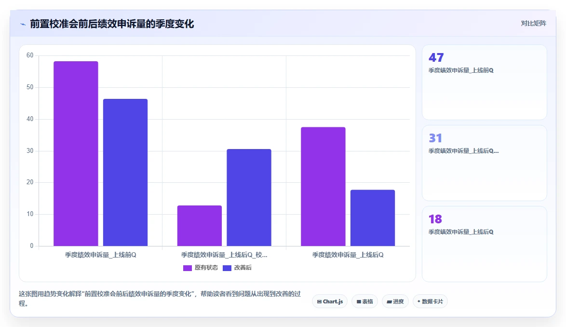Screen dimensions: 566x327
Task: Click x-axis label 季度绩效申诉量_上线后Q under chart
Action: pos(348,255)
